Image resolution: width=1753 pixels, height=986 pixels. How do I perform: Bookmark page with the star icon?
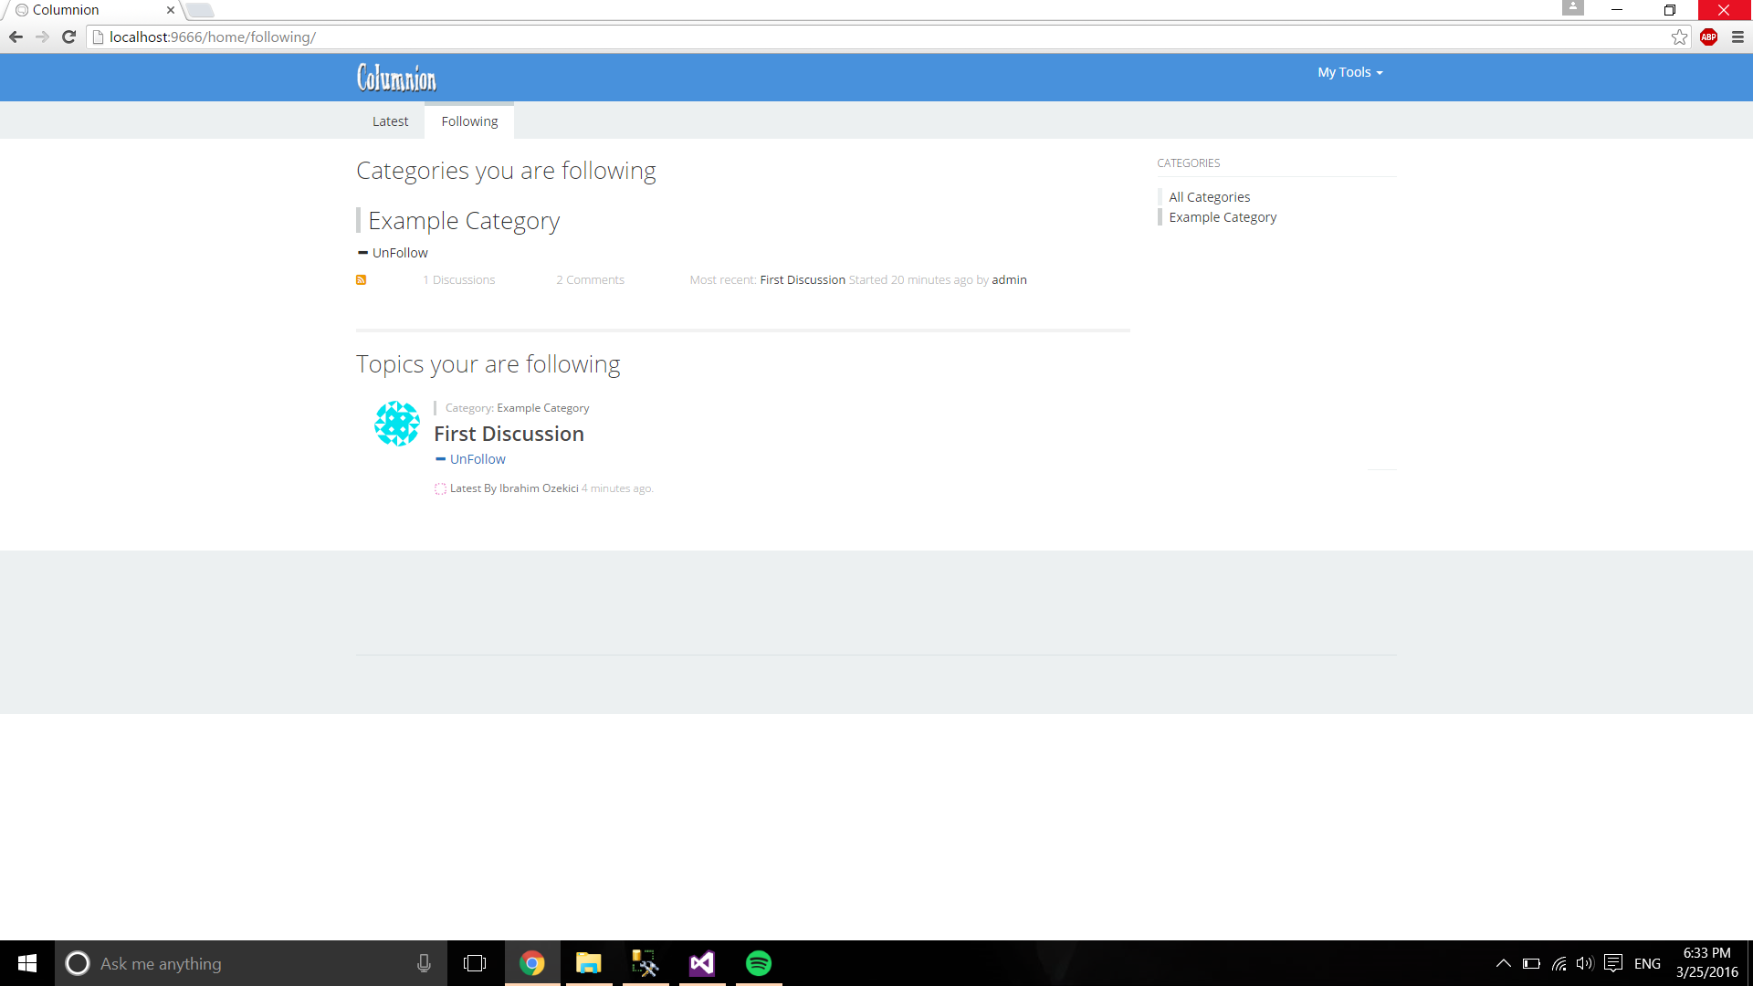[x=1679, y=37]
